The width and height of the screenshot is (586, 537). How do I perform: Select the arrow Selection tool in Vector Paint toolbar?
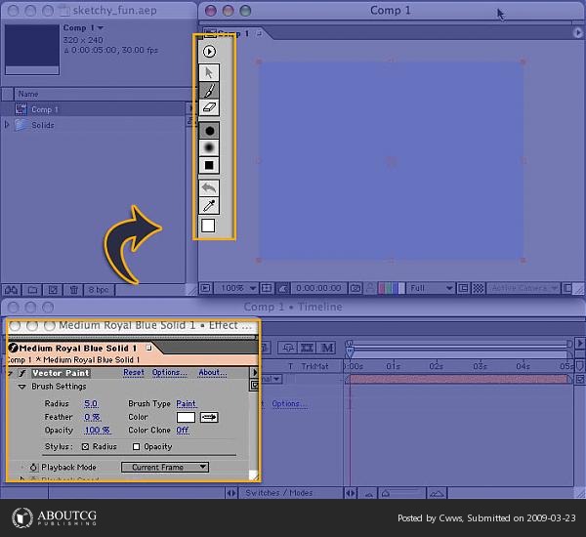pos(209,72)
